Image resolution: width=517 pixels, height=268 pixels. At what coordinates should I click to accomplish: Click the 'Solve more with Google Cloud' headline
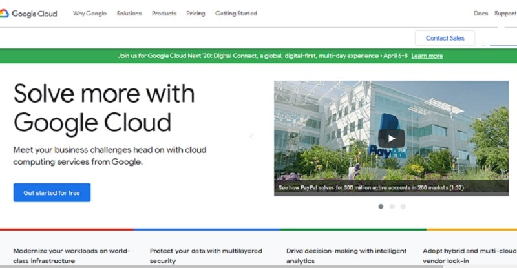click(104, 108)
